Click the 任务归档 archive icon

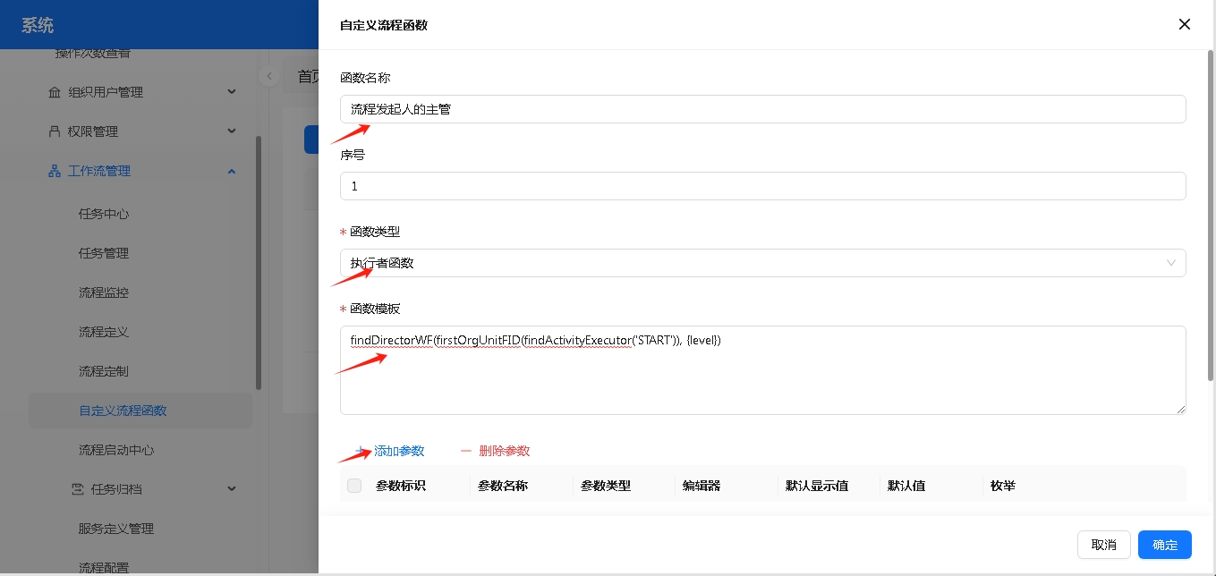click(77, 489)
